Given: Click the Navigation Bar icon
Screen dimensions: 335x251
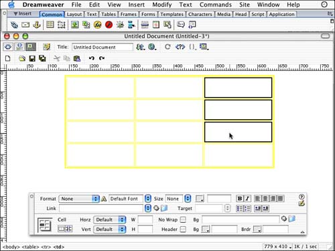Looking at the screenshot, I should tap(131, 25).
